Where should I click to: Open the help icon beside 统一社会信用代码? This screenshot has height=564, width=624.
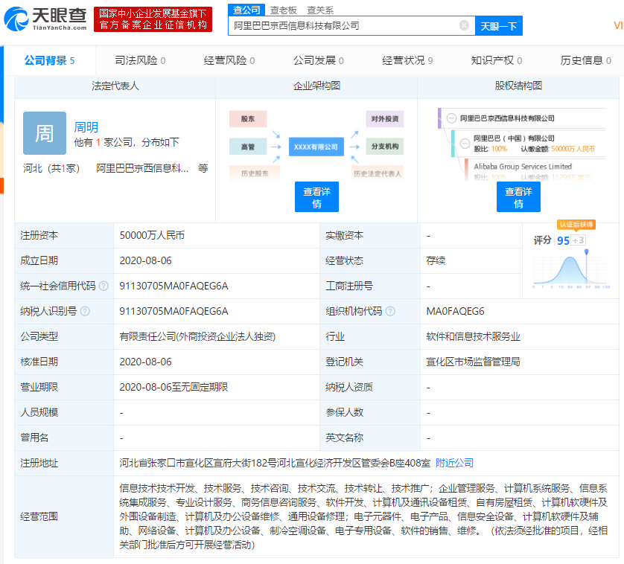pos(103,285)
